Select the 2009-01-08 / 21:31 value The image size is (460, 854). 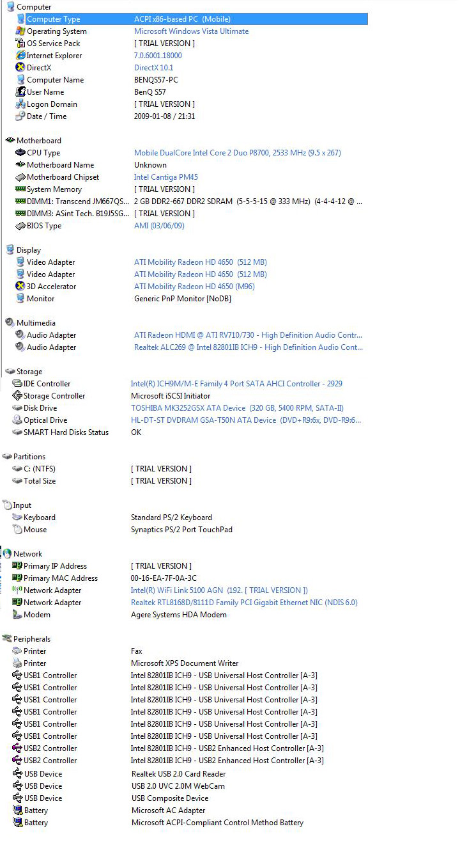(x=165, y=116)
